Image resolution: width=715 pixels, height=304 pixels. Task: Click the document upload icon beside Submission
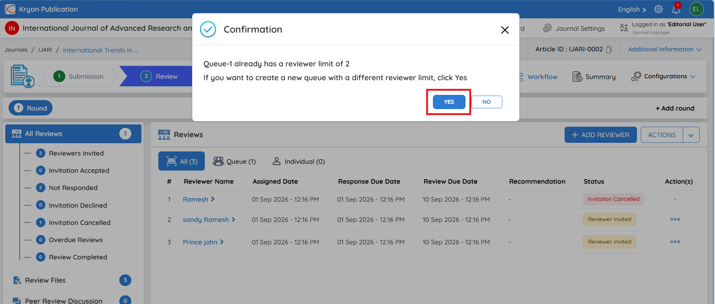22,76
